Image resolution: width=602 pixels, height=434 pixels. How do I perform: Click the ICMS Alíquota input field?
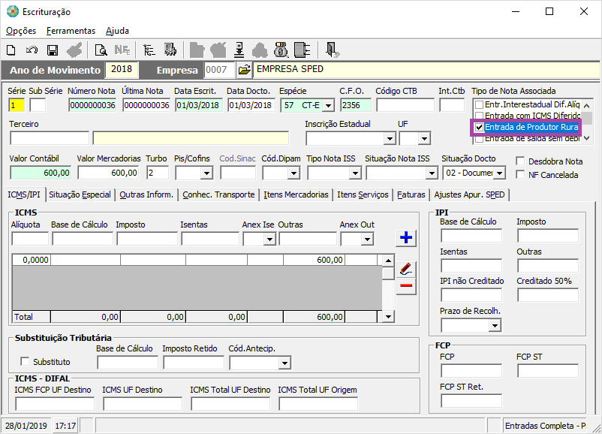point(30,239)
